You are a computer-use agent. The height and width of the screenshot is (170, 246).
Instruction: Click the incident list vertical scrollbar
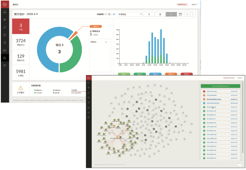tap(243, 120)
